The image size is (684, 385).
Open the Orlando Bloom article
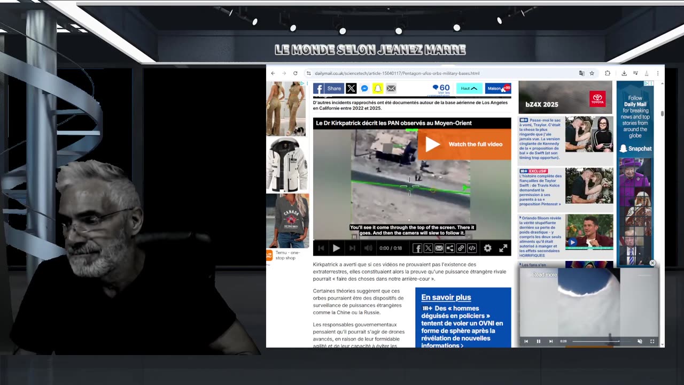(x=541, y=236)
